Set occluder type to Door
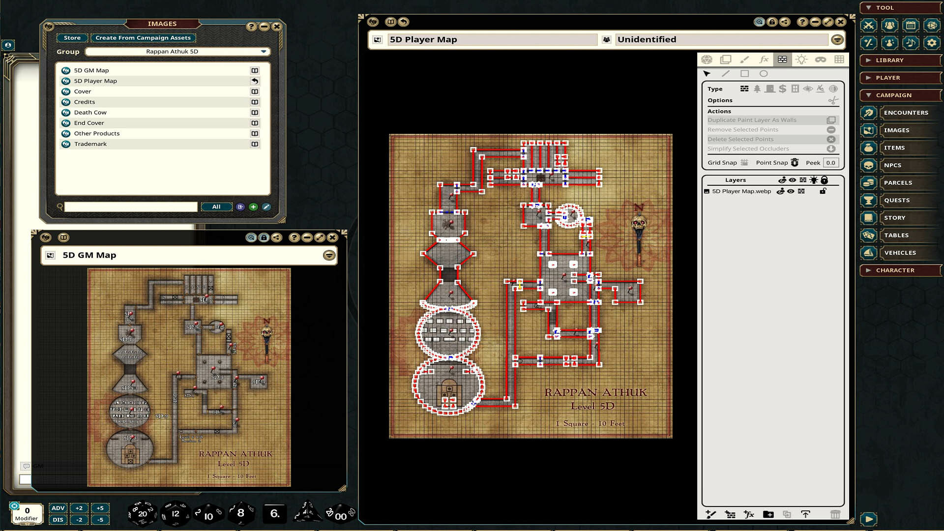Screen dimensions: 944x531 click(x=770, y=89)
